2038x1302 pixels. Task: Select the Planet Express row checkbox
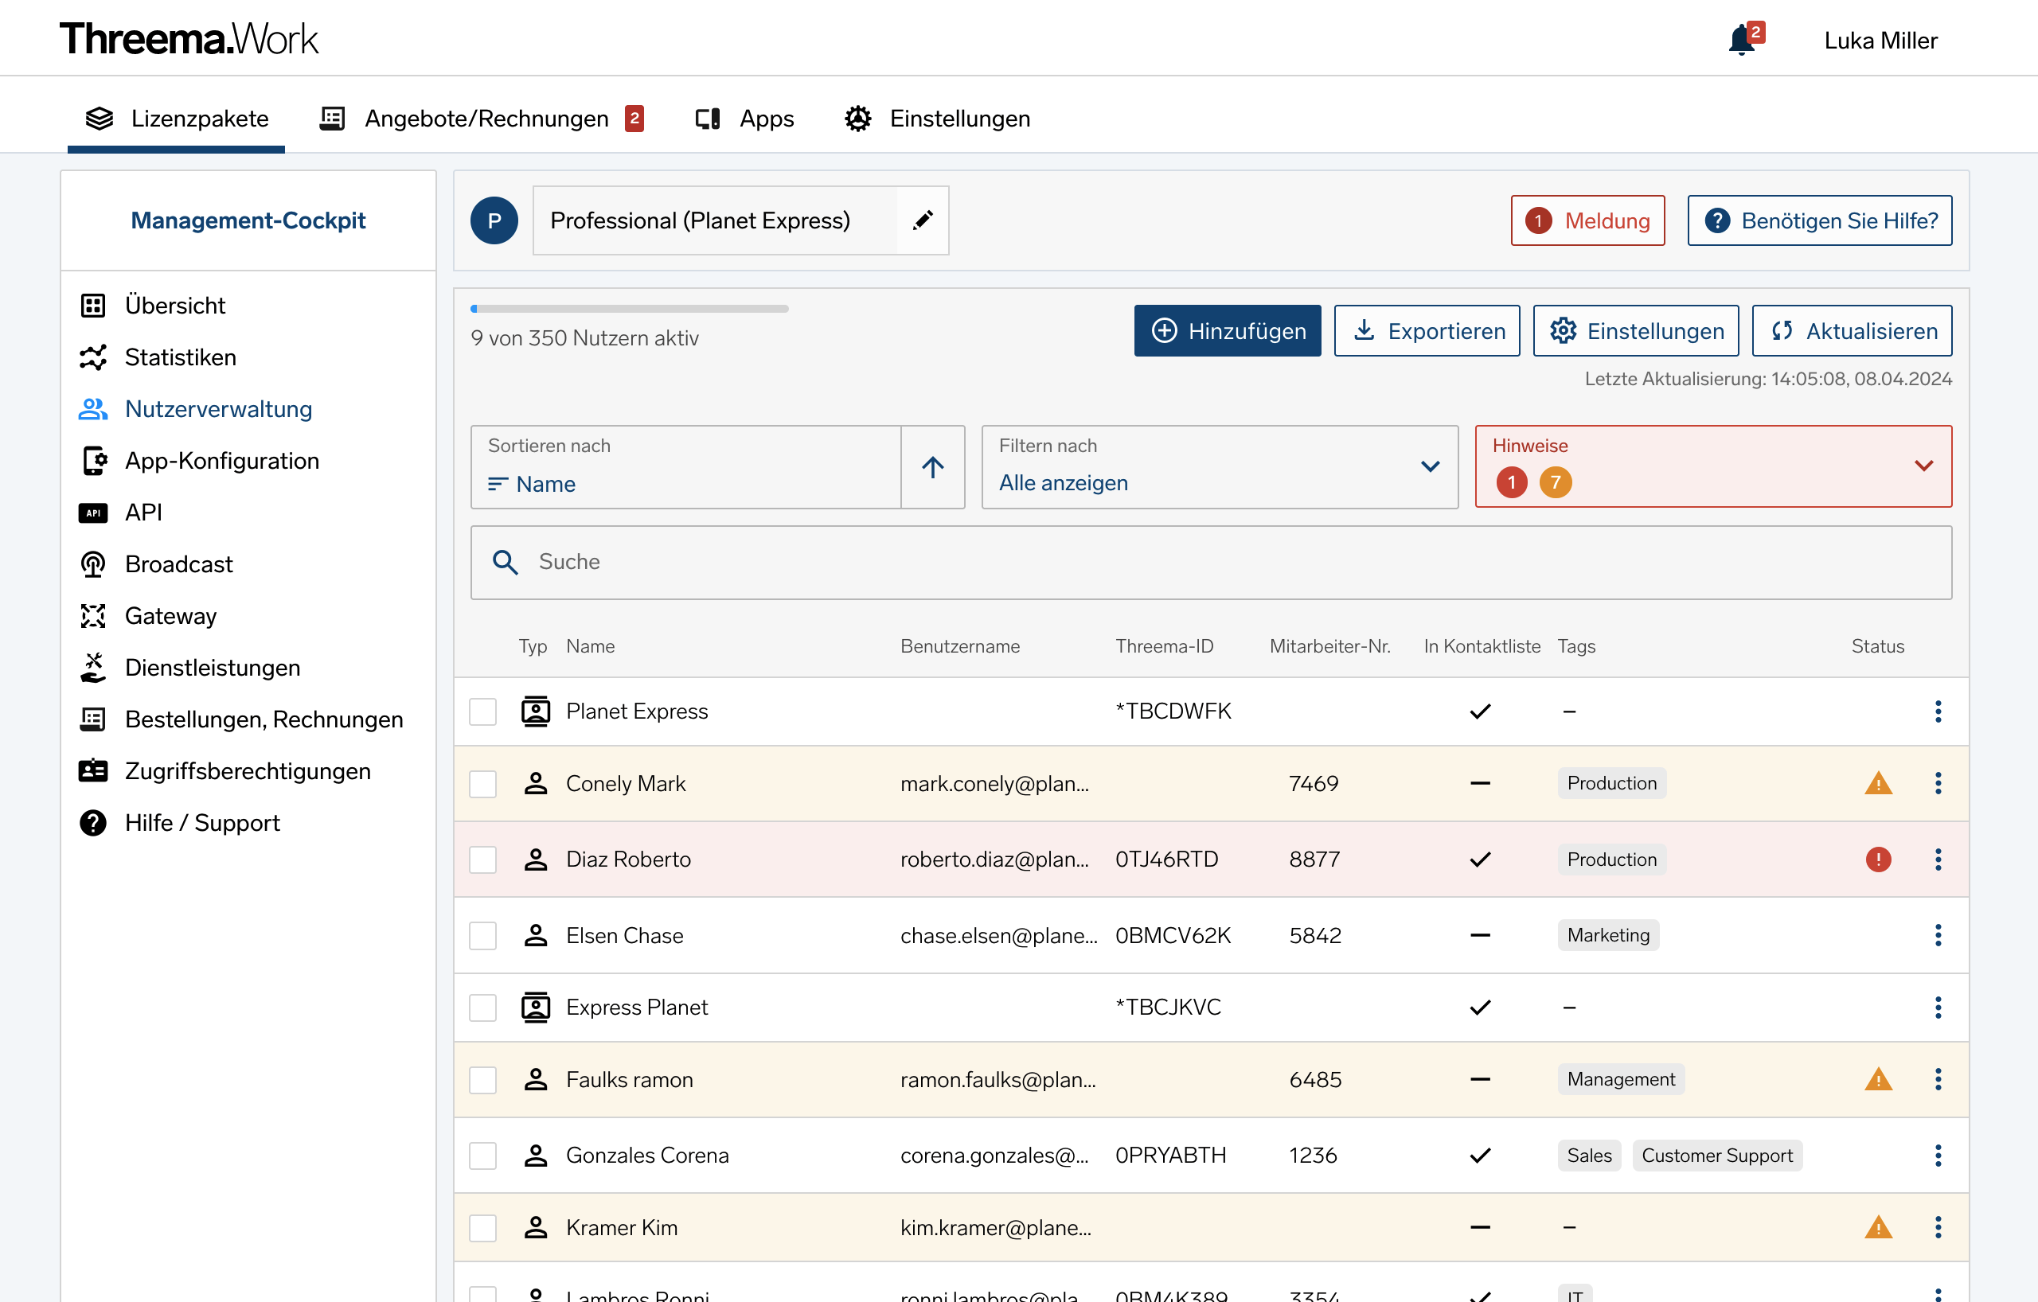[483, 711]
